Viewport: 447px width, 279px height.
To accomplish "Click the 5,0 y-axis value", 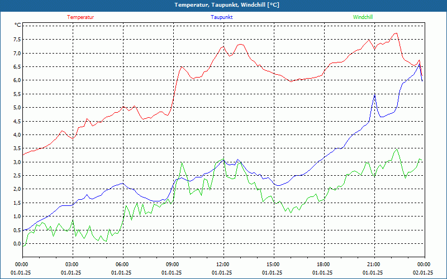I will coord(18,108).
